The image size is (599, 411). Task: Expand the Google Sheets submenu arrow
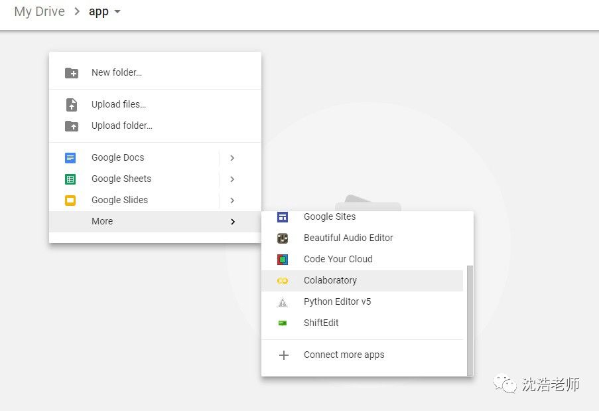[x=232, y=179]
